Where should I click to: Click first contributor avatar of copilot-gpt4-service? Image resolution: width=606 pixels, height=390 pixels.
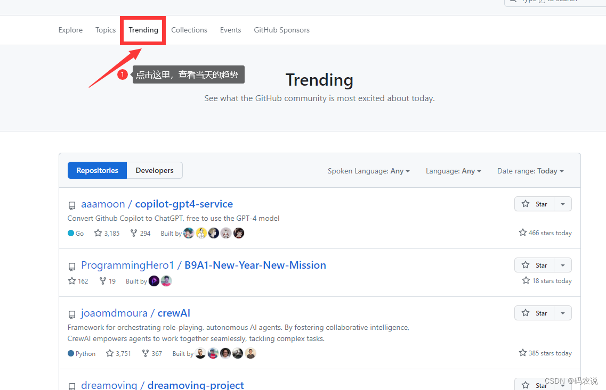189,233
